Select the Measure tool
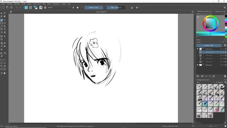This screenshot has width=227, height=128. point(5,53)
